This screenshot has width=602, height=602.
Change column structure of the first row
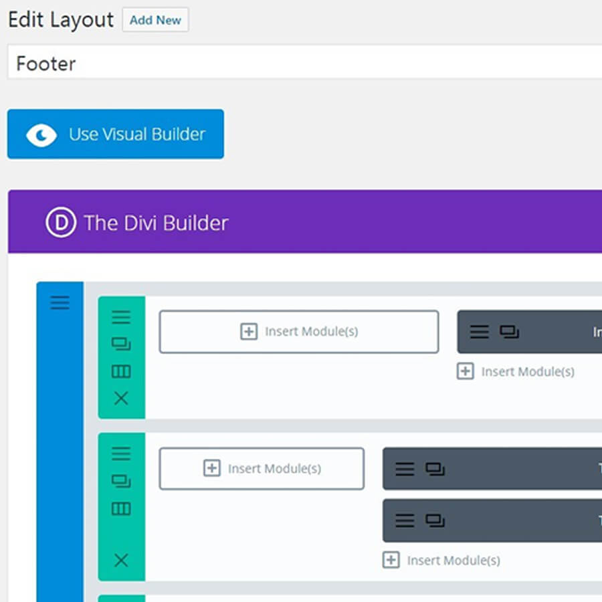[x=121, y=371]
